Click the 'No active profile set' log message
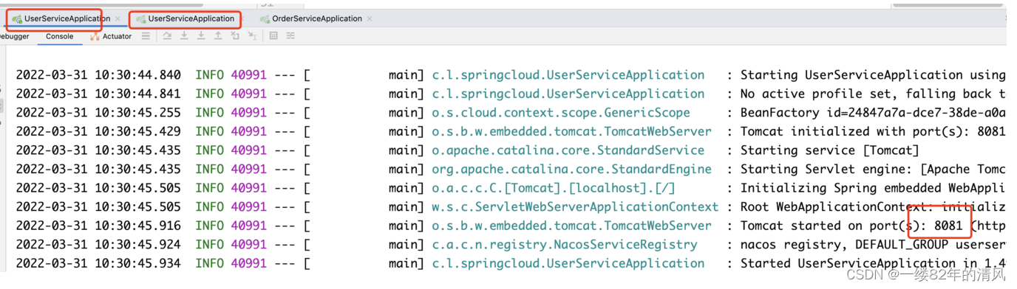Viewport: 1017px width, 289px height. coord(873,94)
